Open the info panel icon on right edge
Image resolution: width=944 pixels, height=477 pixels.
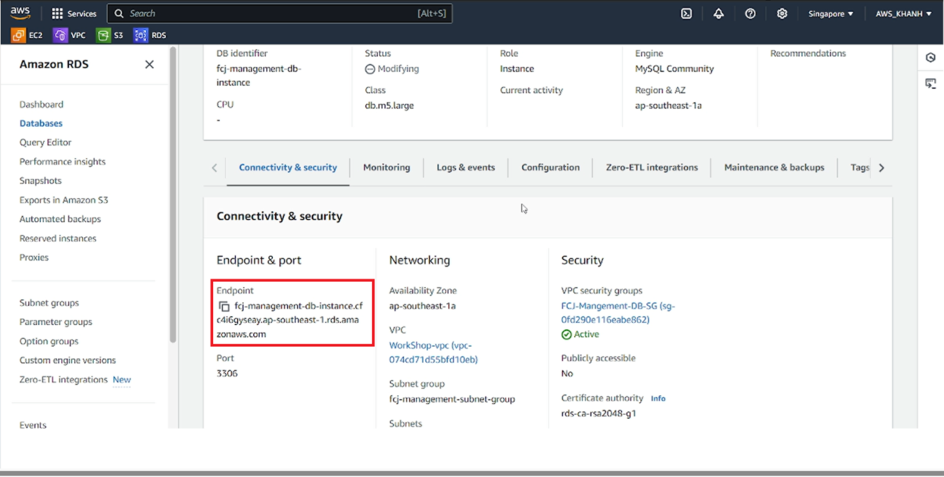click(930, 58)
